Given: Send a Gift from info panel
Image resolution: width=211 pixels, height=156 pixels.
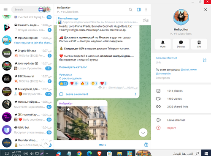Looking at the screenshot, I should coord(199,44).
